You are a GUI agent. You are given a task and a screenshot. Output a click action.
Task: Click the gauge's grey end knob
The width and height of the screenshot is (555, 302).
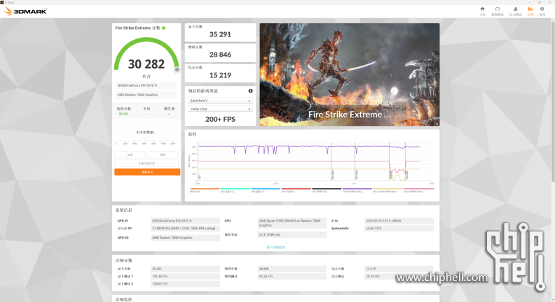pyautogui.click(x=177, y=70)
